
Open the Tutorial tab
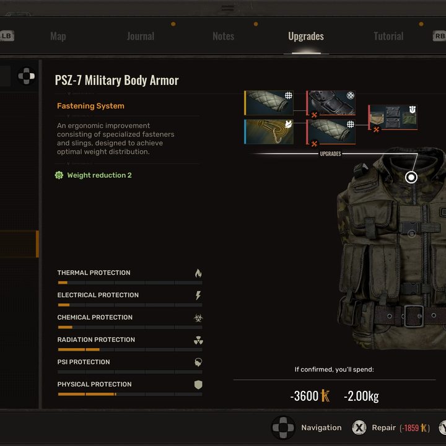(x=388, y=36)
